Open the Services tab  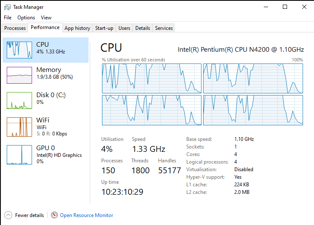[x=164, y=28]
